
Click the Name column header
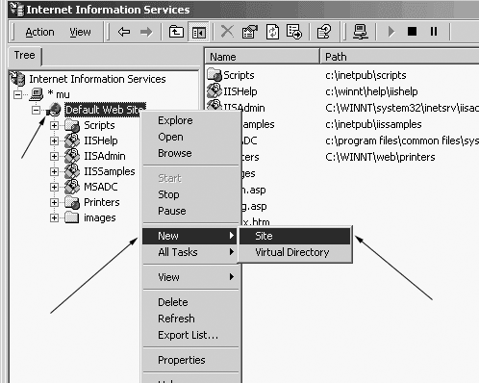262,57
